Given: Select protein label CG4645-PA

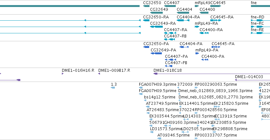Looking at the screenshot, I should [x=223, y=44].
